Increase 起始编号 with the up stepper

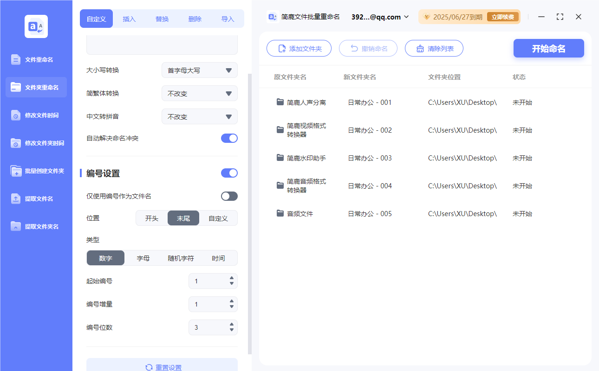click(231, 278)
